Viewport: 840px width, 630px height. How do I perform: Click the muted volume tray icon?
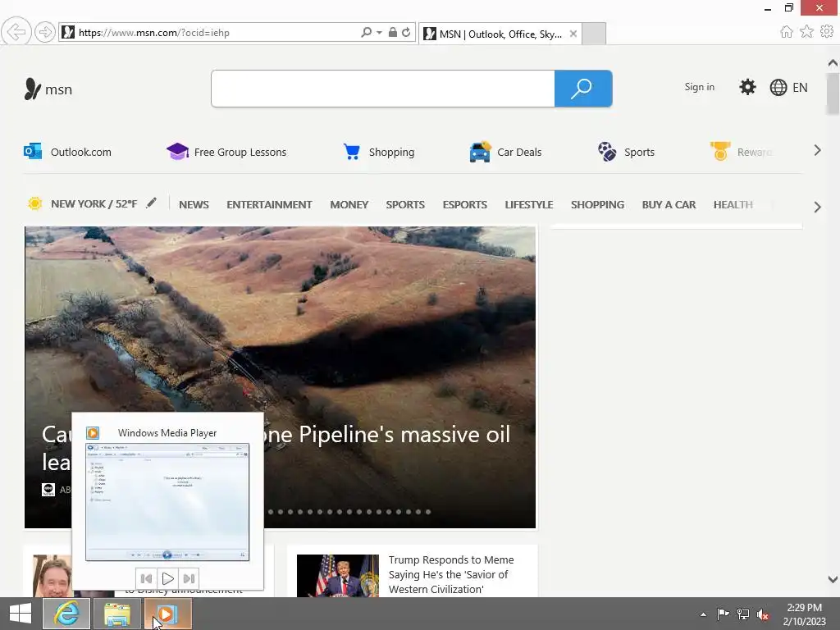[763, 614]
